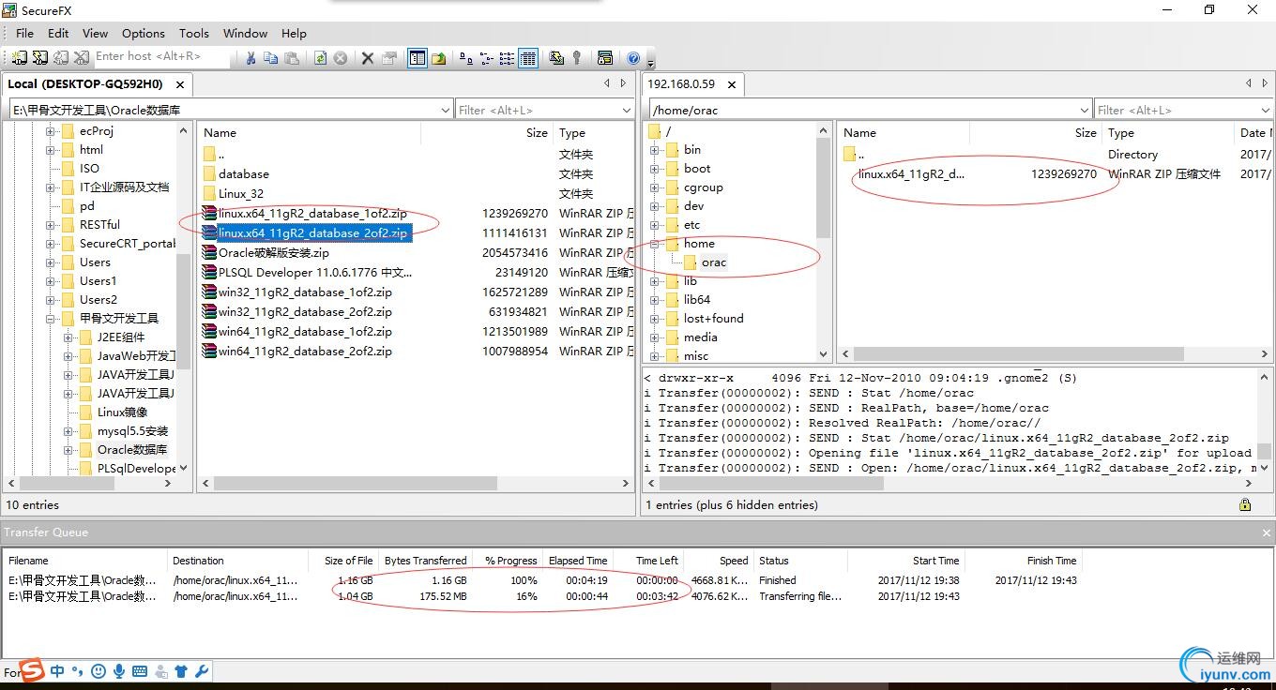Expand the ecProj folder in the local tree

point(51,131)
